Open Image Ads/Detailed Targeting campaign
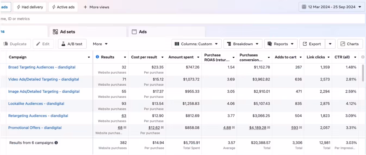Screen dimensions: 366x155 pyautogui.click(x=44, y=92)
